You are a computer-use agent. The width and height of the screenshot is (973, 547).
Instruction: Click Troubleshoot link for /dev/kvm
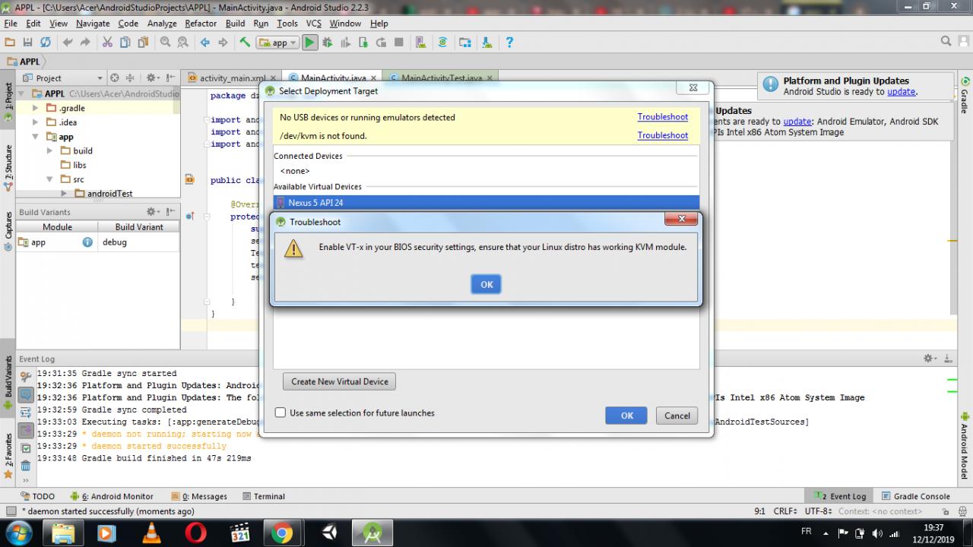pyautogui.click(x=663, y=135)
